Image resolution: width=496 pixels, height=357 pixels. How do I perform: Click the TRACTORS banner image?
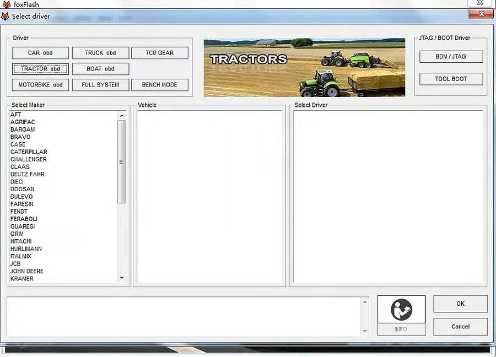coord(304,67)
